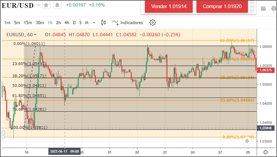Grab the trade panel drag handle
This screenshot has width=277, height=157.
252,7
